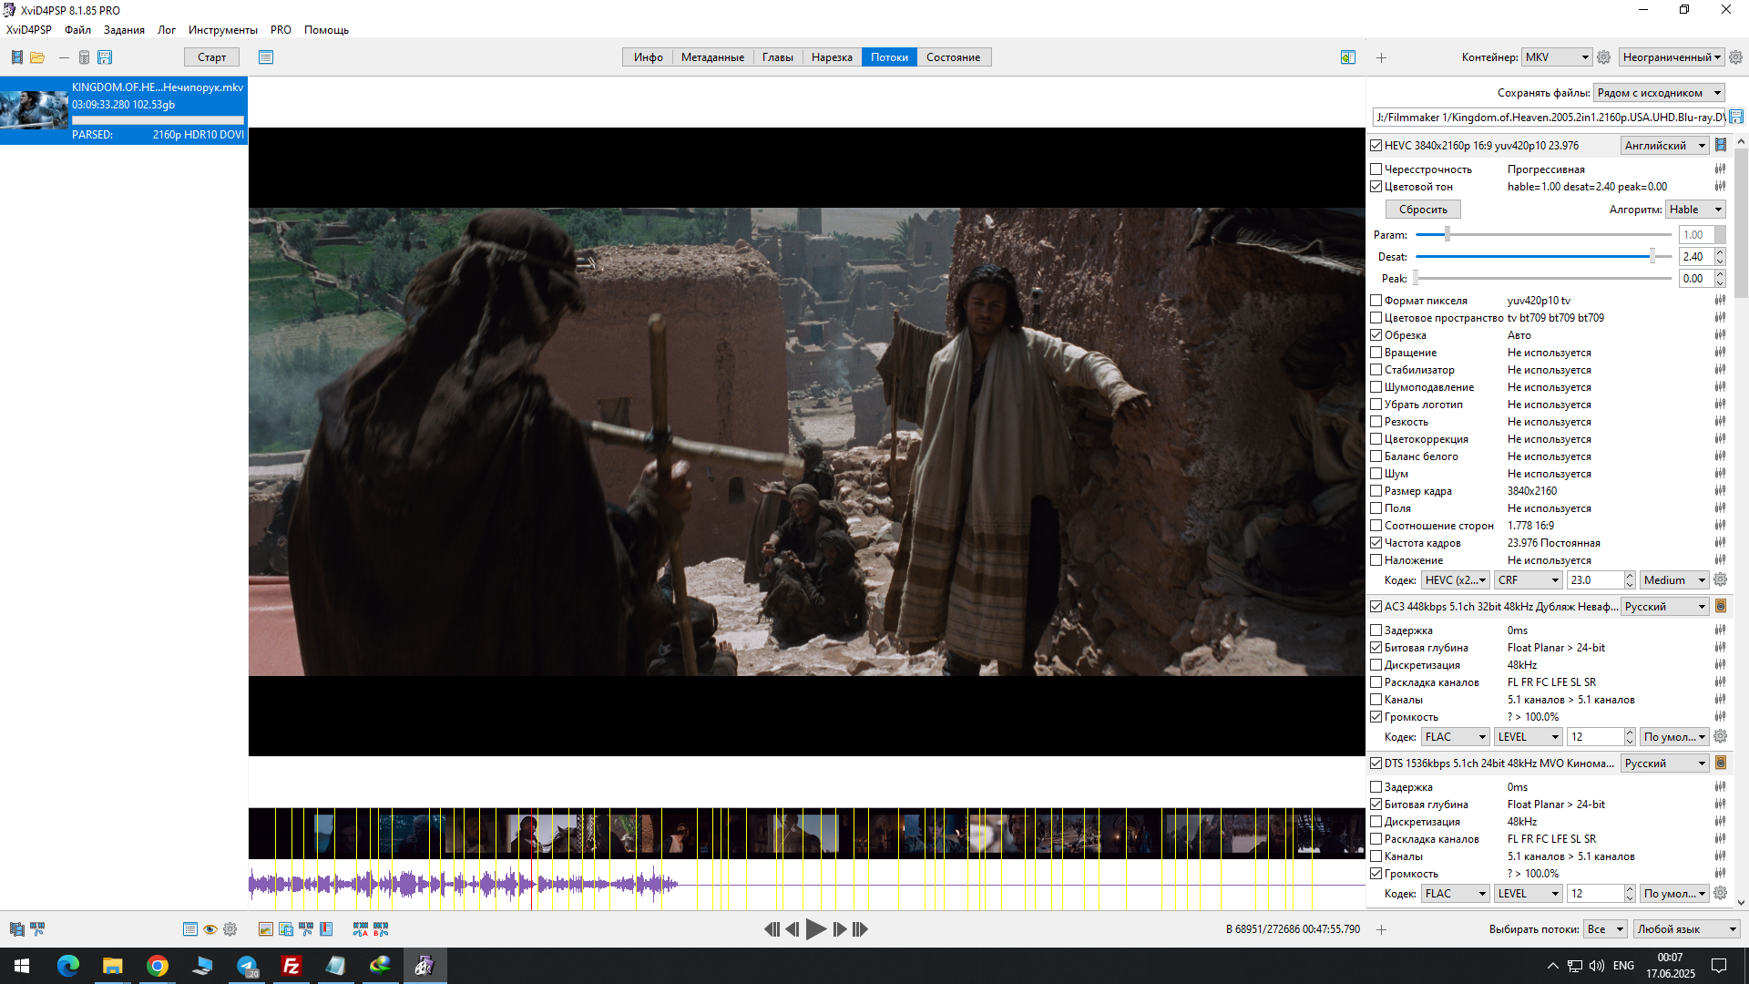
Task: Open the CRF rate mode dropdown
Action: click(x=1529, y=580)
